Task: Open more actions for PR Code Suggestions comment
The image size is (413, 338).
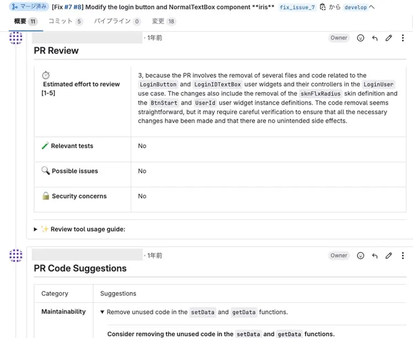Action: click(403, 256)
